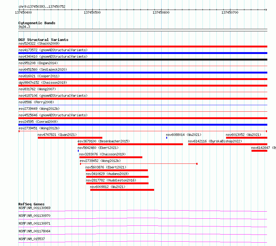Select esv2739449 (Wong2012b) label
This screenshot has height=246, width=276.
pos(39,109)
